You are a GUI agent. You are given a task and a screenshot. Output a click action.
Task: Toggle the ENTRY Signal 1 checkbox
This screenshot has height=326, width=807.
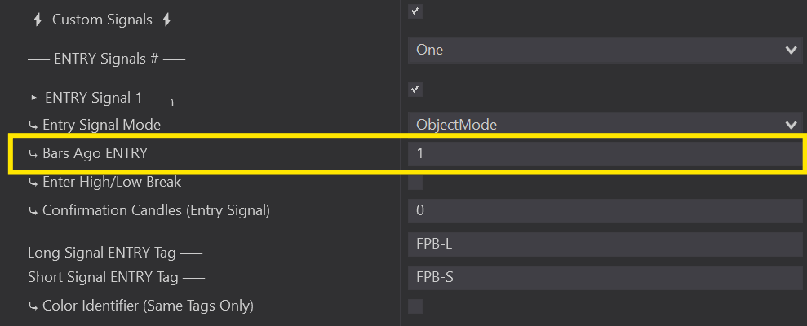pyautogui.click(x=415, y=89)
